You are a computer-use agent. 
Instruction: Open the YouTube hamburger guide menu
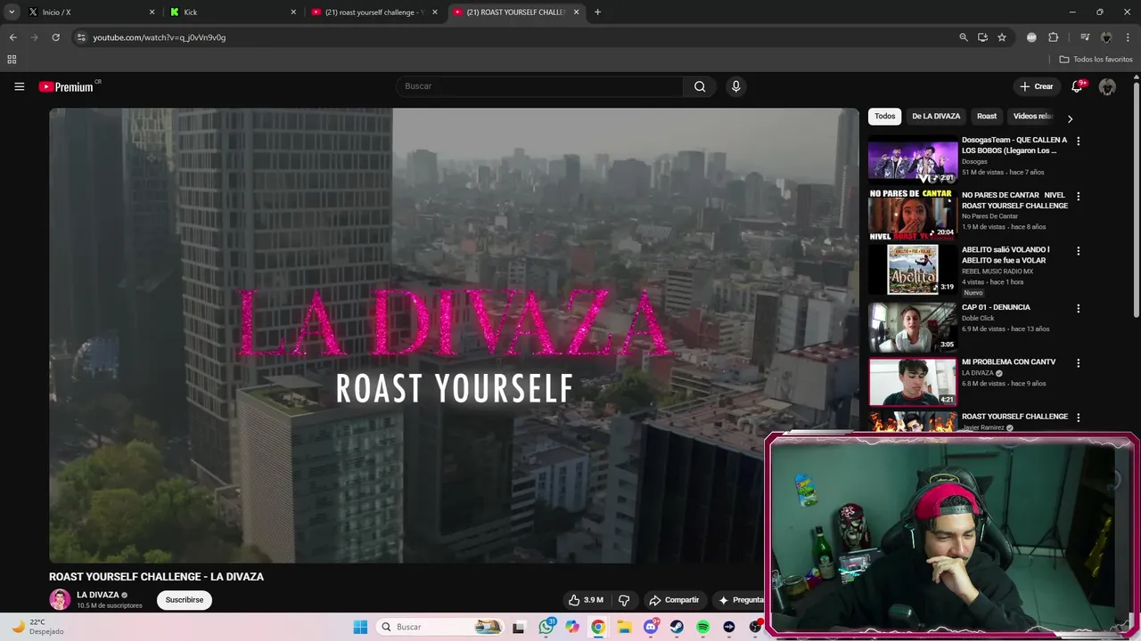19,86
